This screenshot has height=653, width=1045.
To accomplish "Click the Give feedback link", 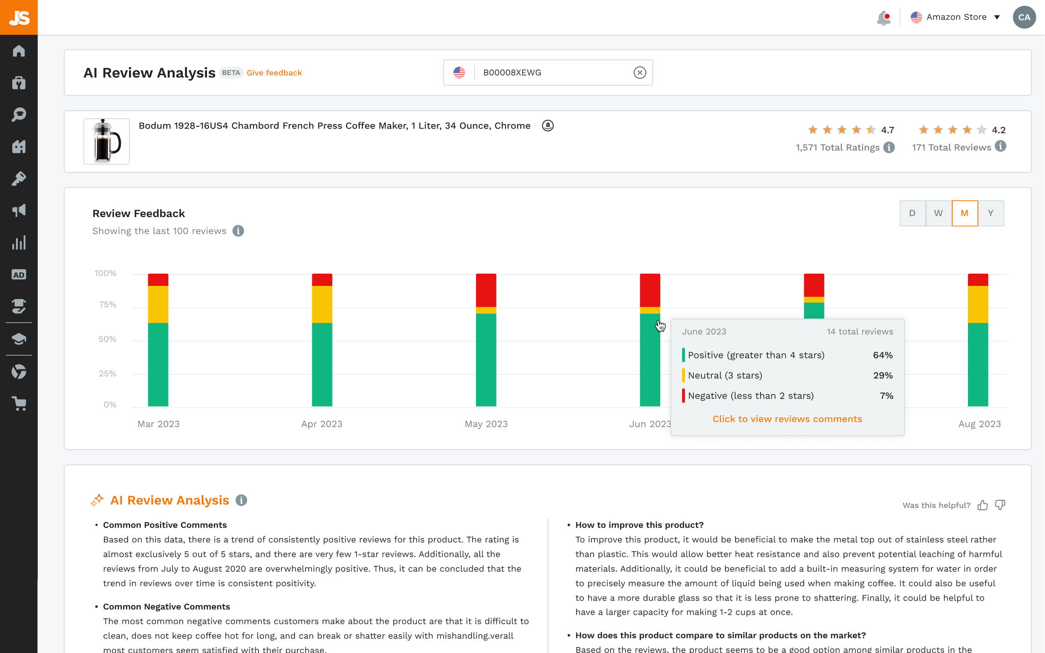I will 274,73.
